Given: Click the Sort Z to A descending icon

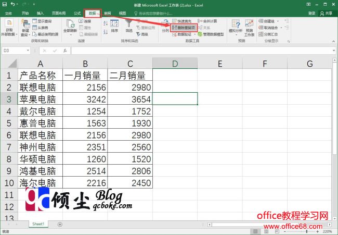Looking at the screenshot, I should [106, 32].
